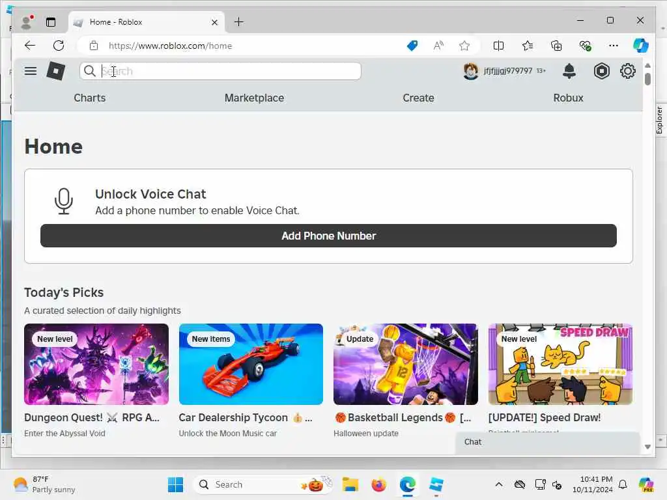The image size is (667, 500).
Task: Expand the Chat panel bar
Action: point(547,442)
